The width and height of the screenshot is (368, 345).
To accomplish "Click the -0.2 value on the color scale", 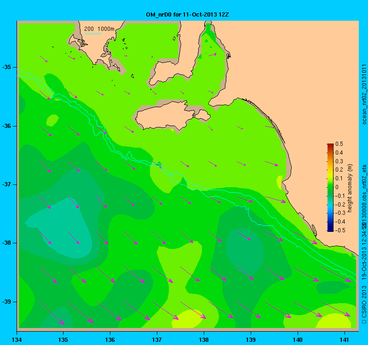I will [x=340, y=204].
